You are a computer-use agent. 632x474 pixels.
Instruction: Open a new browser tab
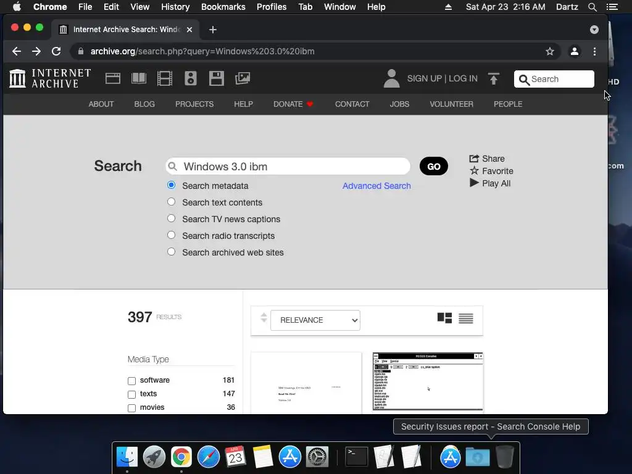tap(213, 30)
